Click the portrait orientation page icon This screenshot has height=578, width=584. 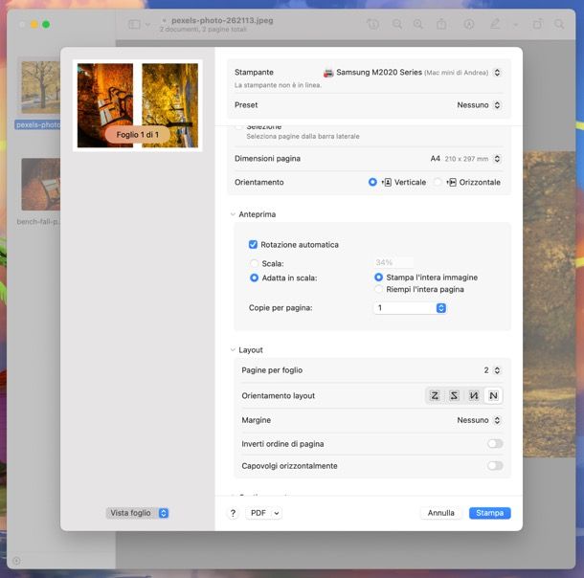tap(387, 182)
